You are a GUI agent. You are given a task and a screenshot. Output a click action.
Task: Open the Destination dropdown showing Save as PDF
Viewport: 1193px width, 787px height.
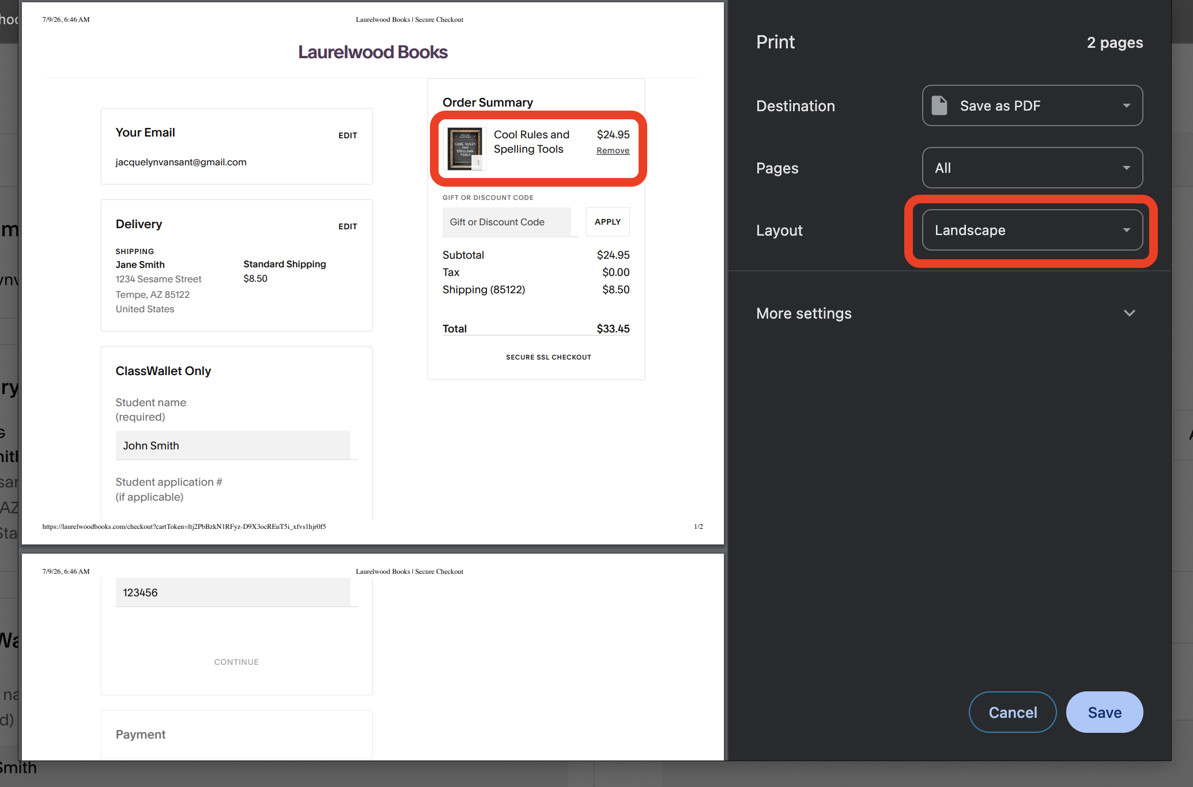pyautogui.click(x=1032, y=105)
